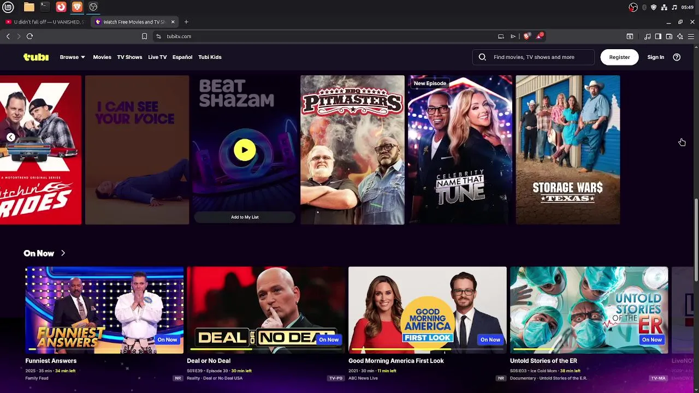Viewport: 699px width, 393px height.
Task: Play Beat Shazam with the yellow play button
Action: (x=245, y=150)
